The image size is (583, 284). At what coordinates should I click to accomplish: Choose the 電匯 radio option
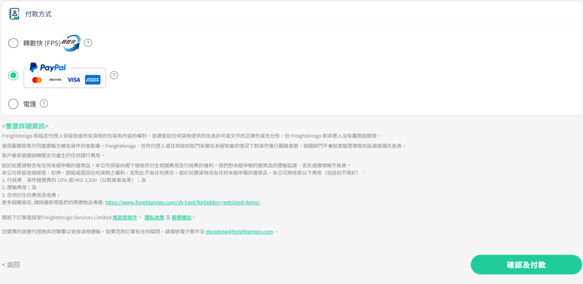(13, 104)
